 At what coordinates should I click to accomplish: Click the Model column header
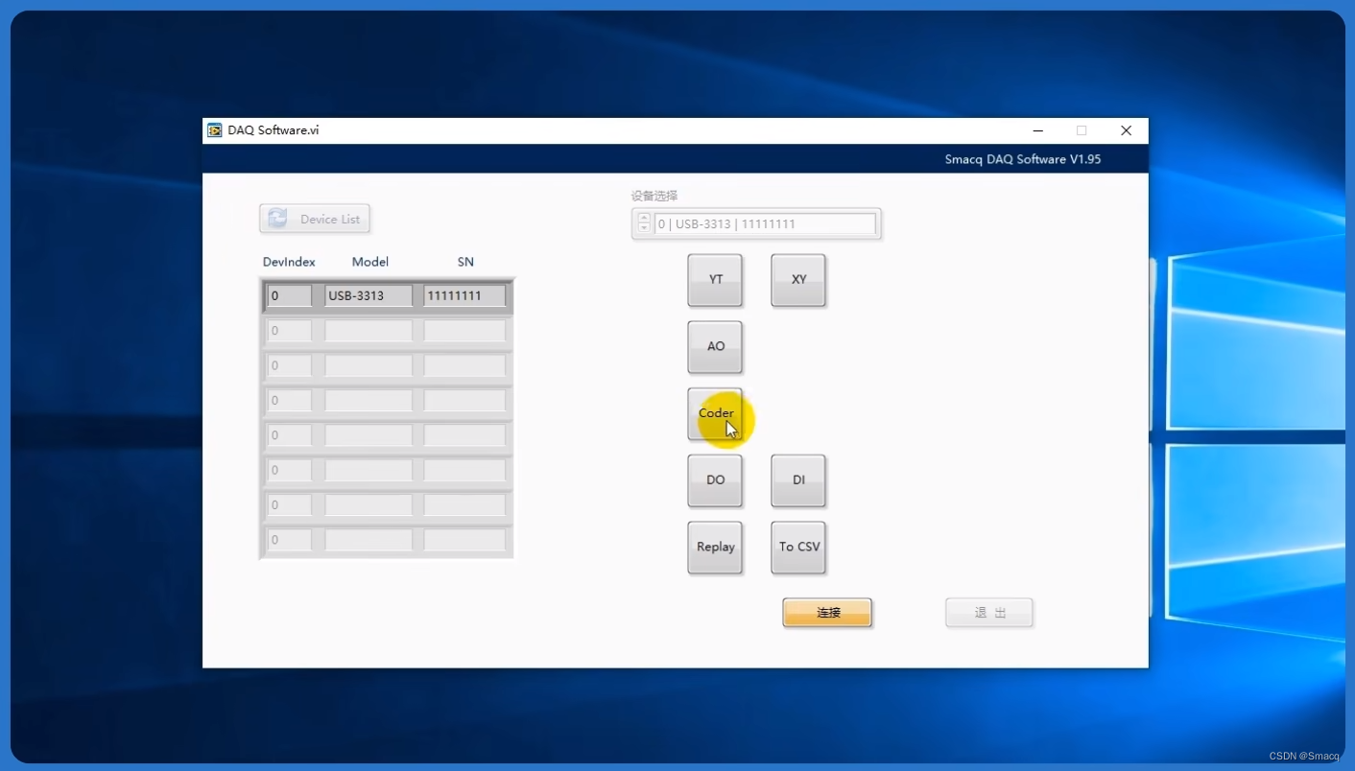370,262
